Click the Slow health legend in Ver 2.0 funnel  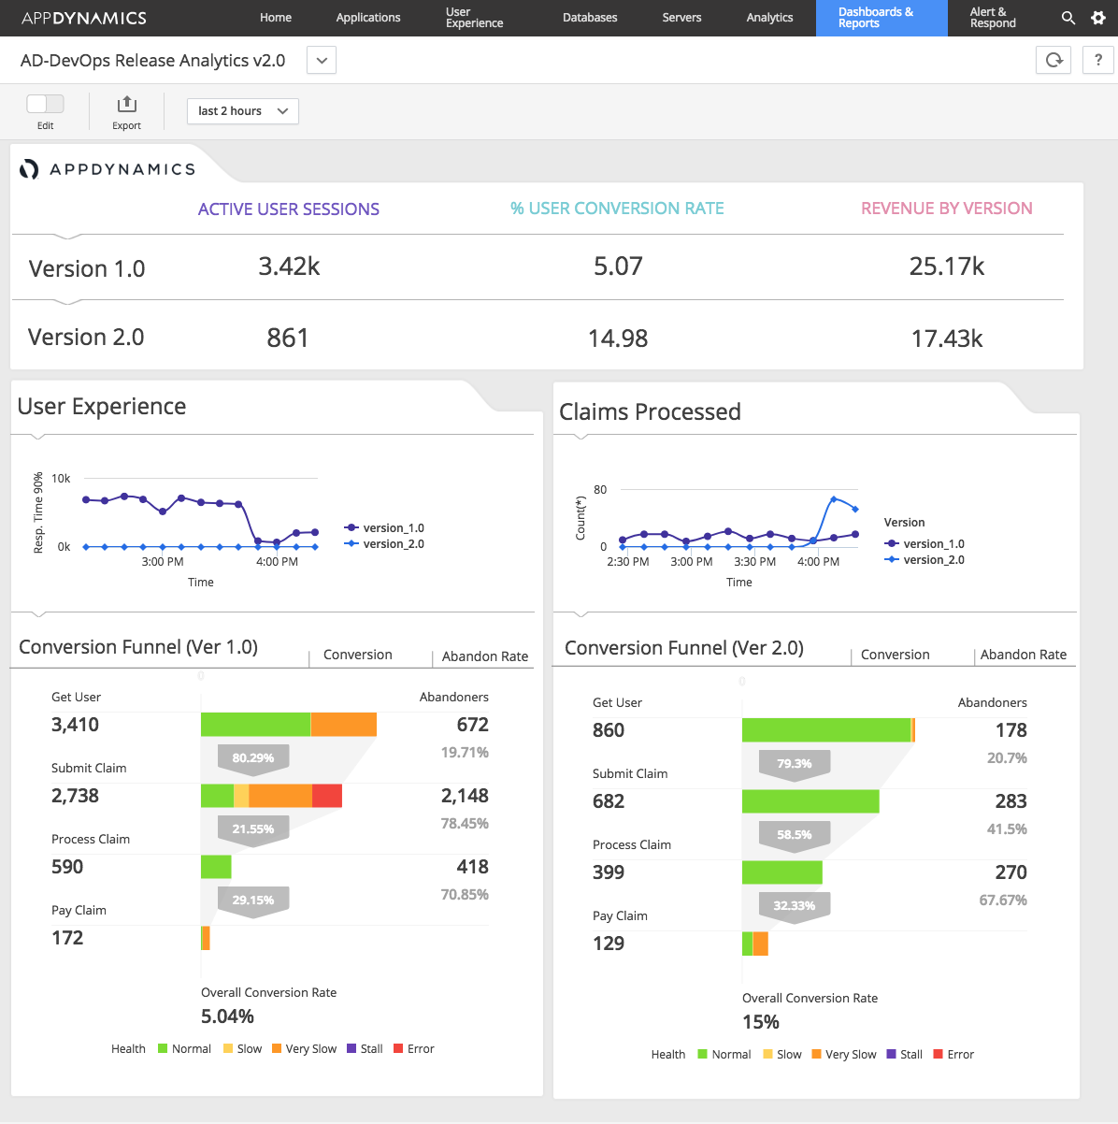(782, 1055)
